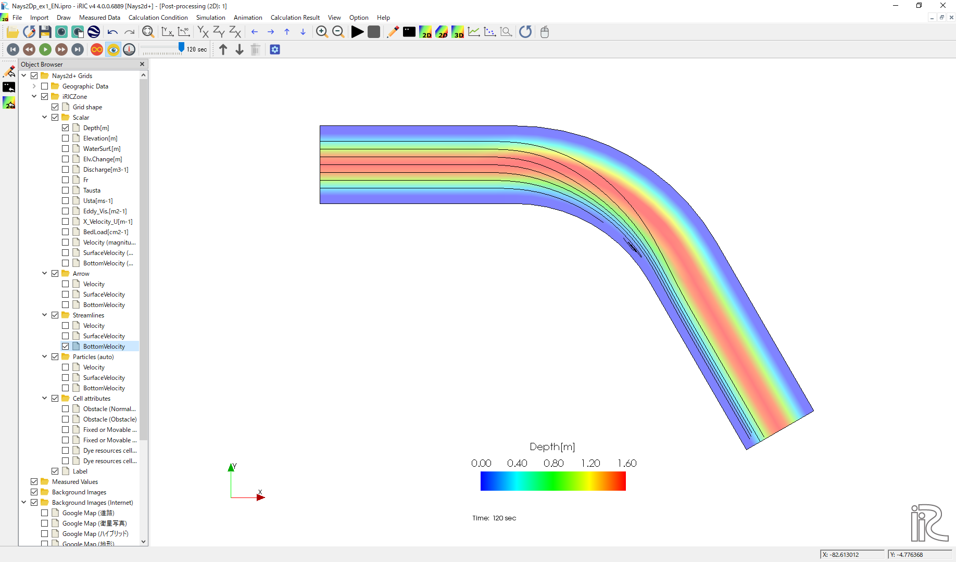Switch to the ZX plane view
Viewport: 956px width, 562px height.
point(235,32)
